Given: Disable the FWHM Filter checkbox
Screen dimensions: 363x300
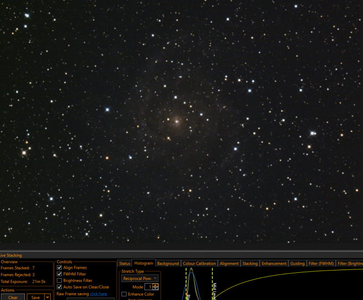Looking at the screenshot, I should click(x=59, y=274).
